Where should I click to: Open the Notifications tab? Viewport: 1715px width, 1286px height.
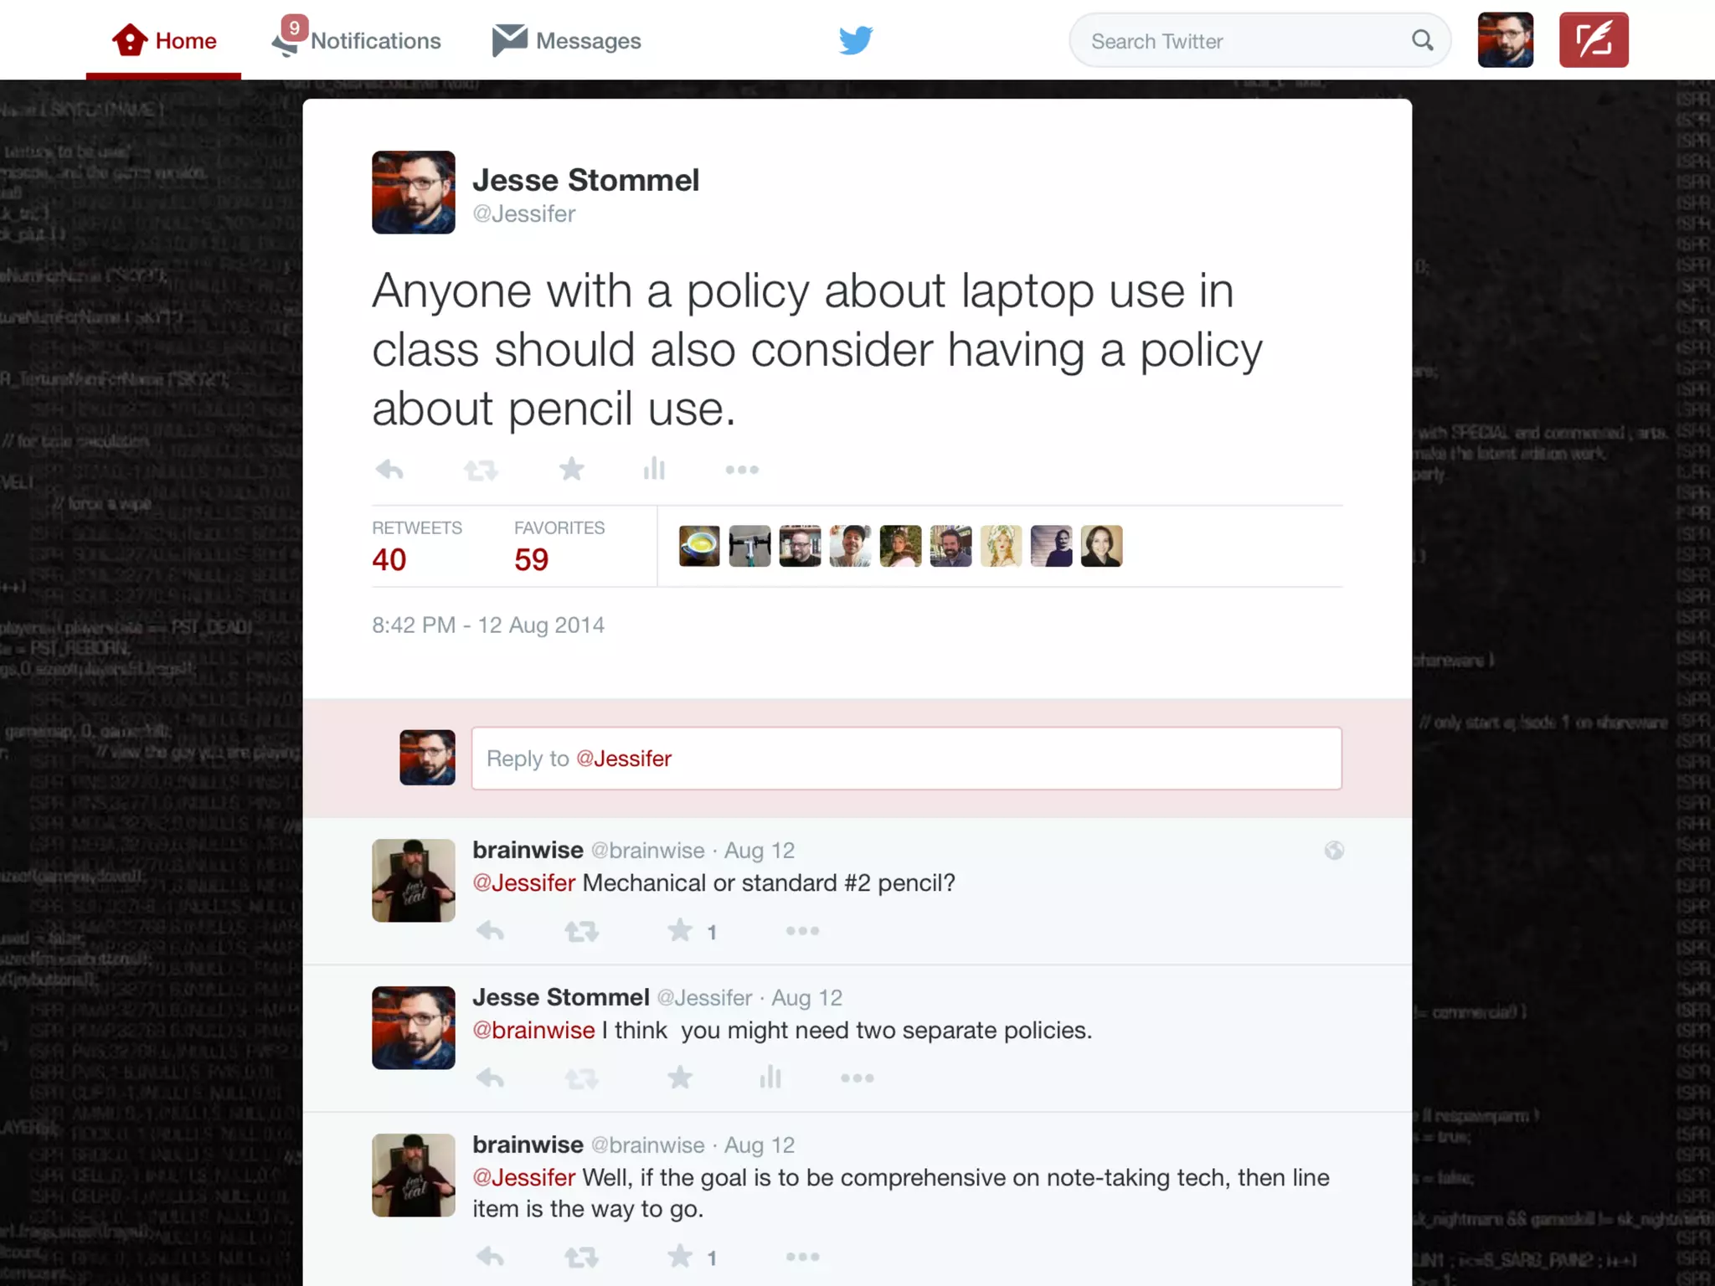(356, 39)
